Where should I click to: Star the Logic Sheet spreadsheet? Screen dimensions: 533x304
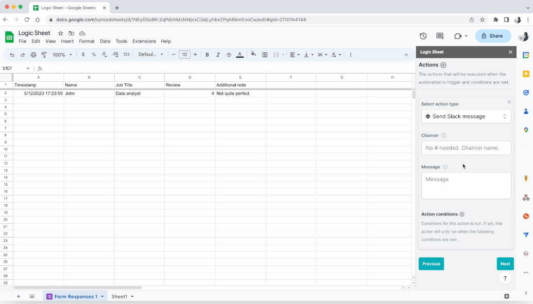(60, 32)
